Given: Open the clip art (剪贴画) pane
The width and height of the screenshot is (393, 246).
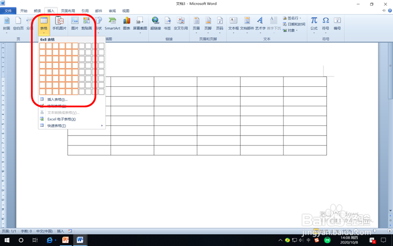Looking at the screenshot, I should coord(86,24).
